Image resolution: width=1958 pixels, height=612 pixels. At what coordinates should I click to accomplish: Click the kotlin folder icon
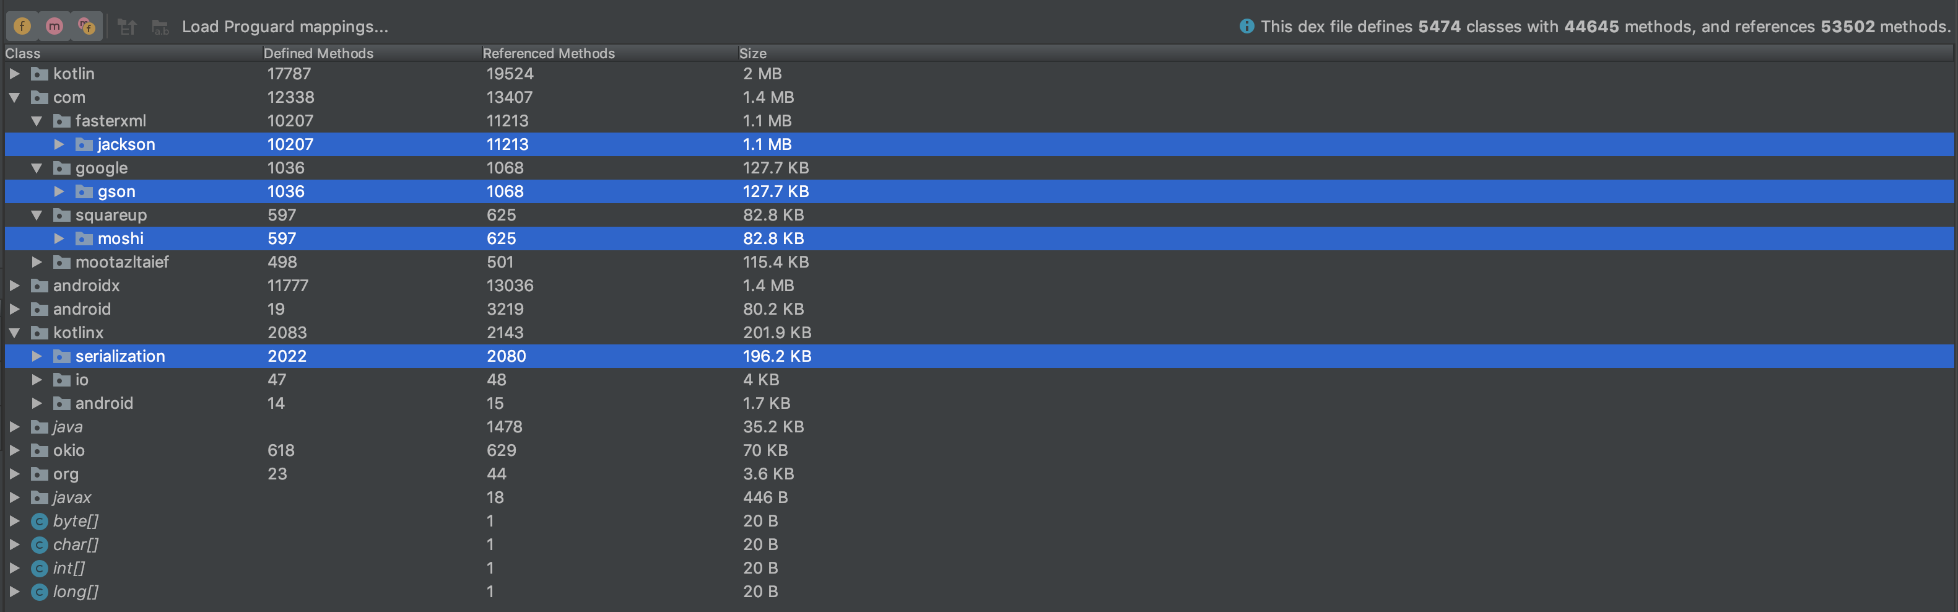(40, 74)
